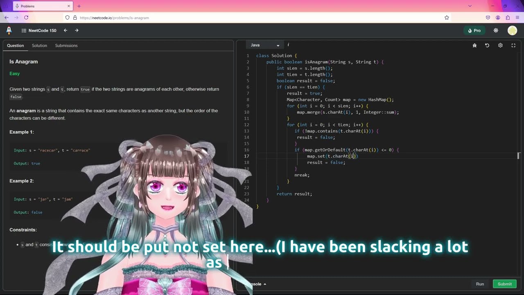Screen dimensions: 524x295
Task: Click the site shield tracking icon
Action: click(x=68, y=18)
